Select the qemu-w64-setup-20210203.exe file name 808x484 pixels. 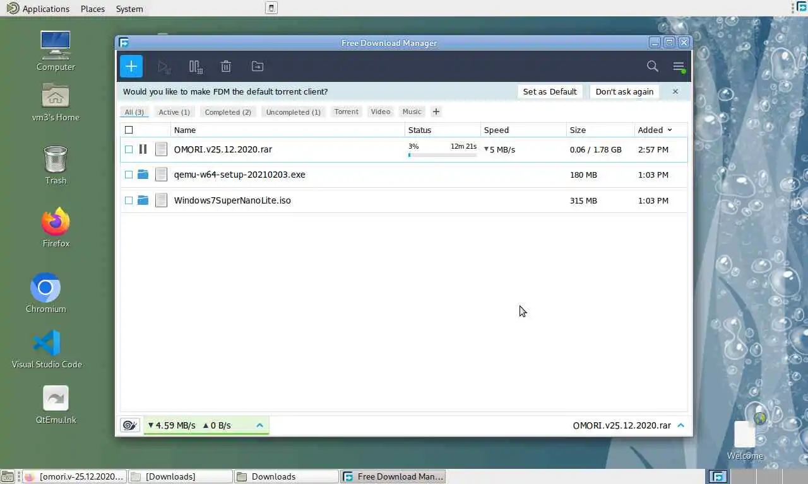[239, 175]
